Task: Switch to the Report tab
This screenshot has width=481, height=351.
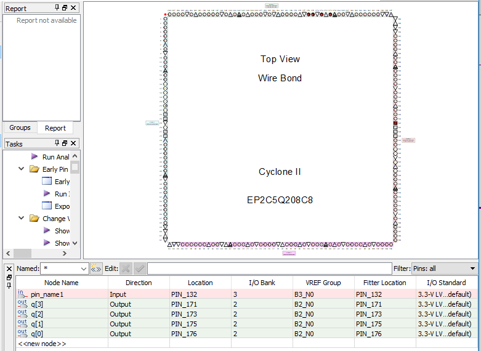Action: [55, 128]
